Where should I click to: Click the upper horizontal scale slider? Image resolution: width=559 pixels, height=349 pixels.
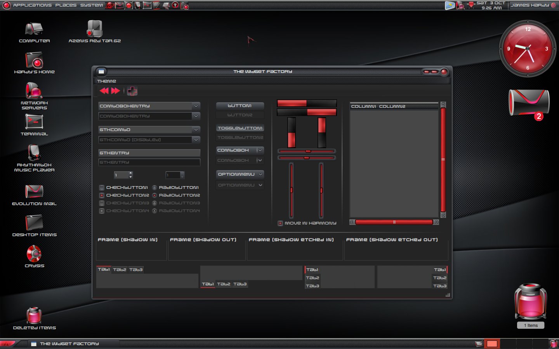[307, 151]
